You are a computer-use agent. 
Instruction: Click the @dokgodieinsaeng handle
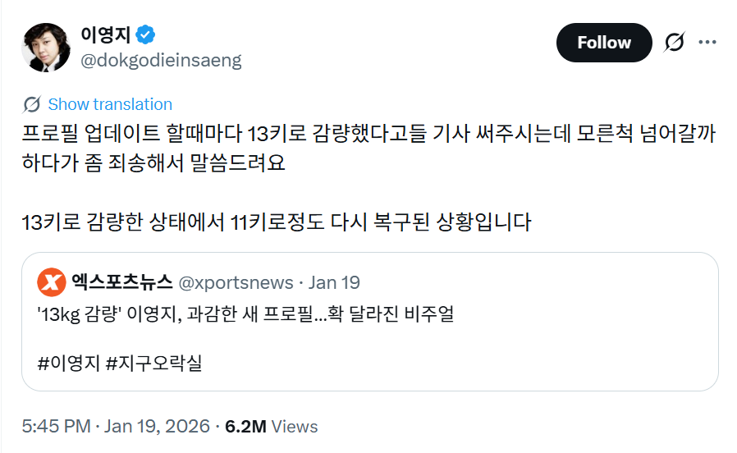[161, 60]
